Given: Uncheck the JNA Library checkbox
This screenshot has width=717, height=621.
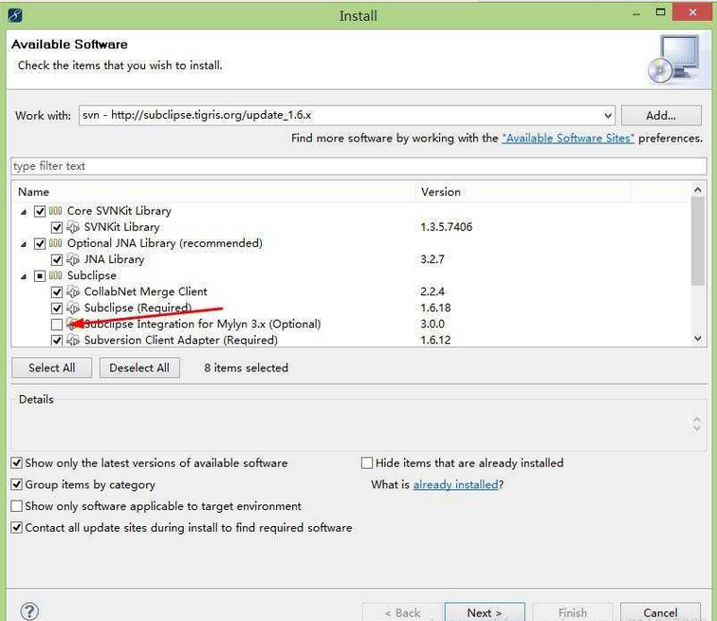Looking at the screenshot, I should (57, 259).
